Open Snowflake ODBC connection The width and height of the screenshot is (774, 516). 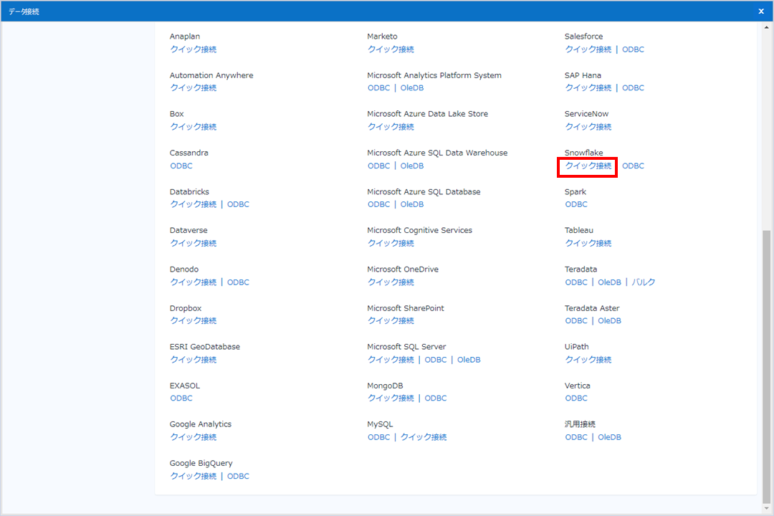coord(633,166)
